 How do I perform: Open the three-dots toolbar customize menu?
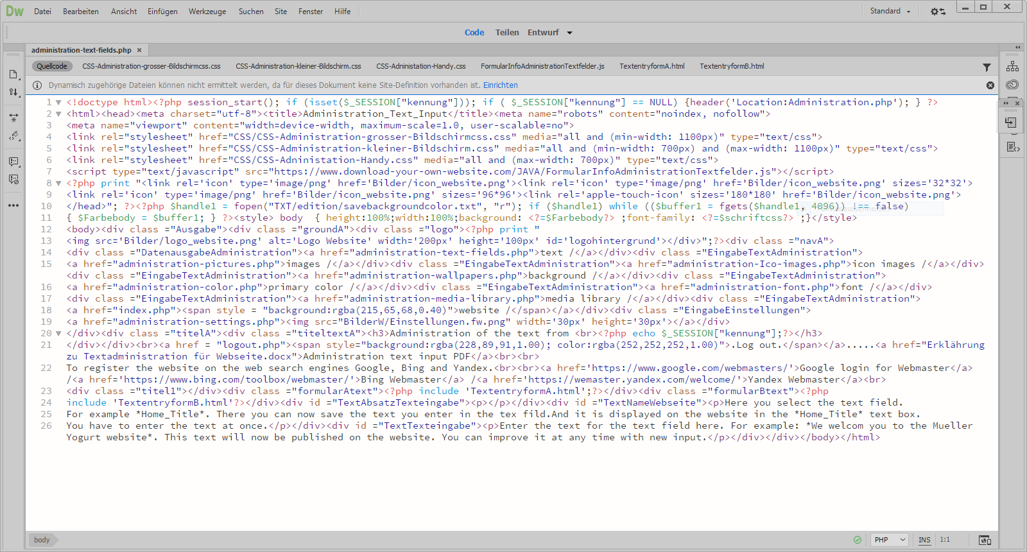(x=13, y=205)
